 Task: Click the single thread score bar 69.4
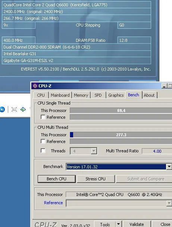click(121, 111)
